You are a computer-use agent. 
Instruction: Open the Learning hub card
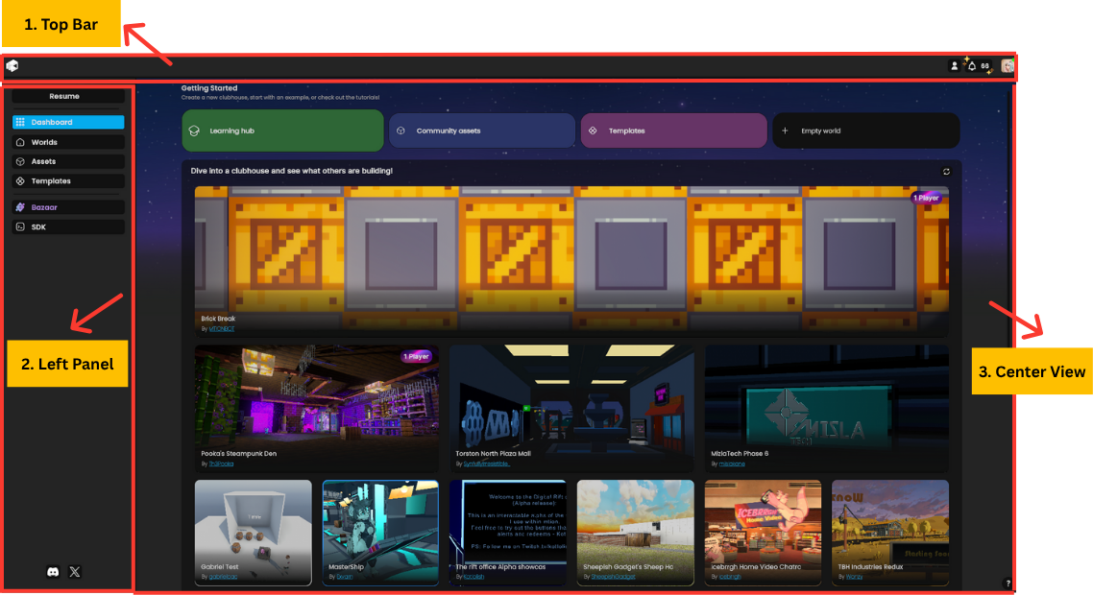tap(282, 131)
